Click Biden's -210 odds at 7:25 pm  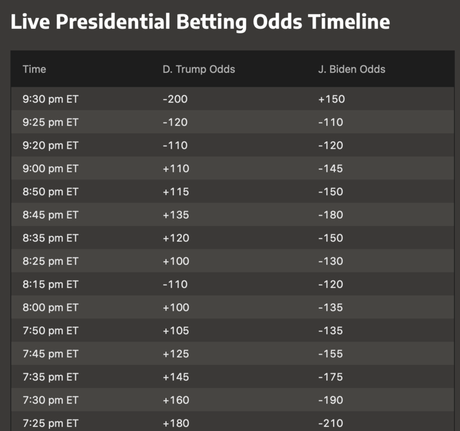[331, 424]
